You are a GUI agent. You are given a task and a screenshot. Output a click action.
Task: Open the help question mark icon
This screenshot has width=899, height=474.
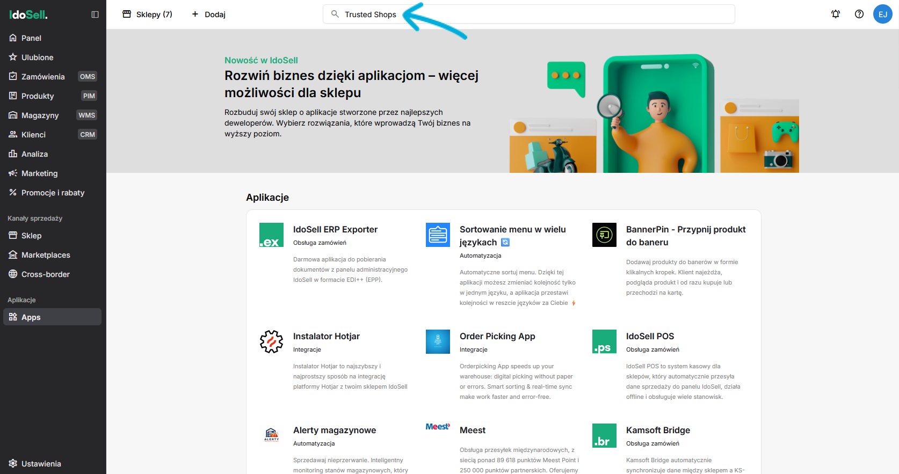tap(859, 14)
